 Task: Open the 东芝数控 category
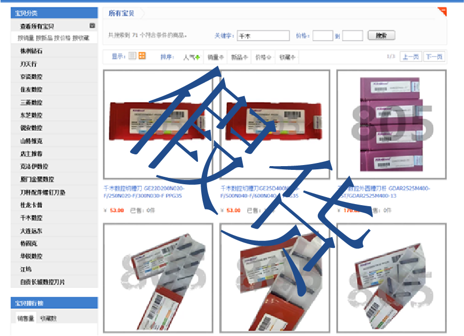(31, 115)
